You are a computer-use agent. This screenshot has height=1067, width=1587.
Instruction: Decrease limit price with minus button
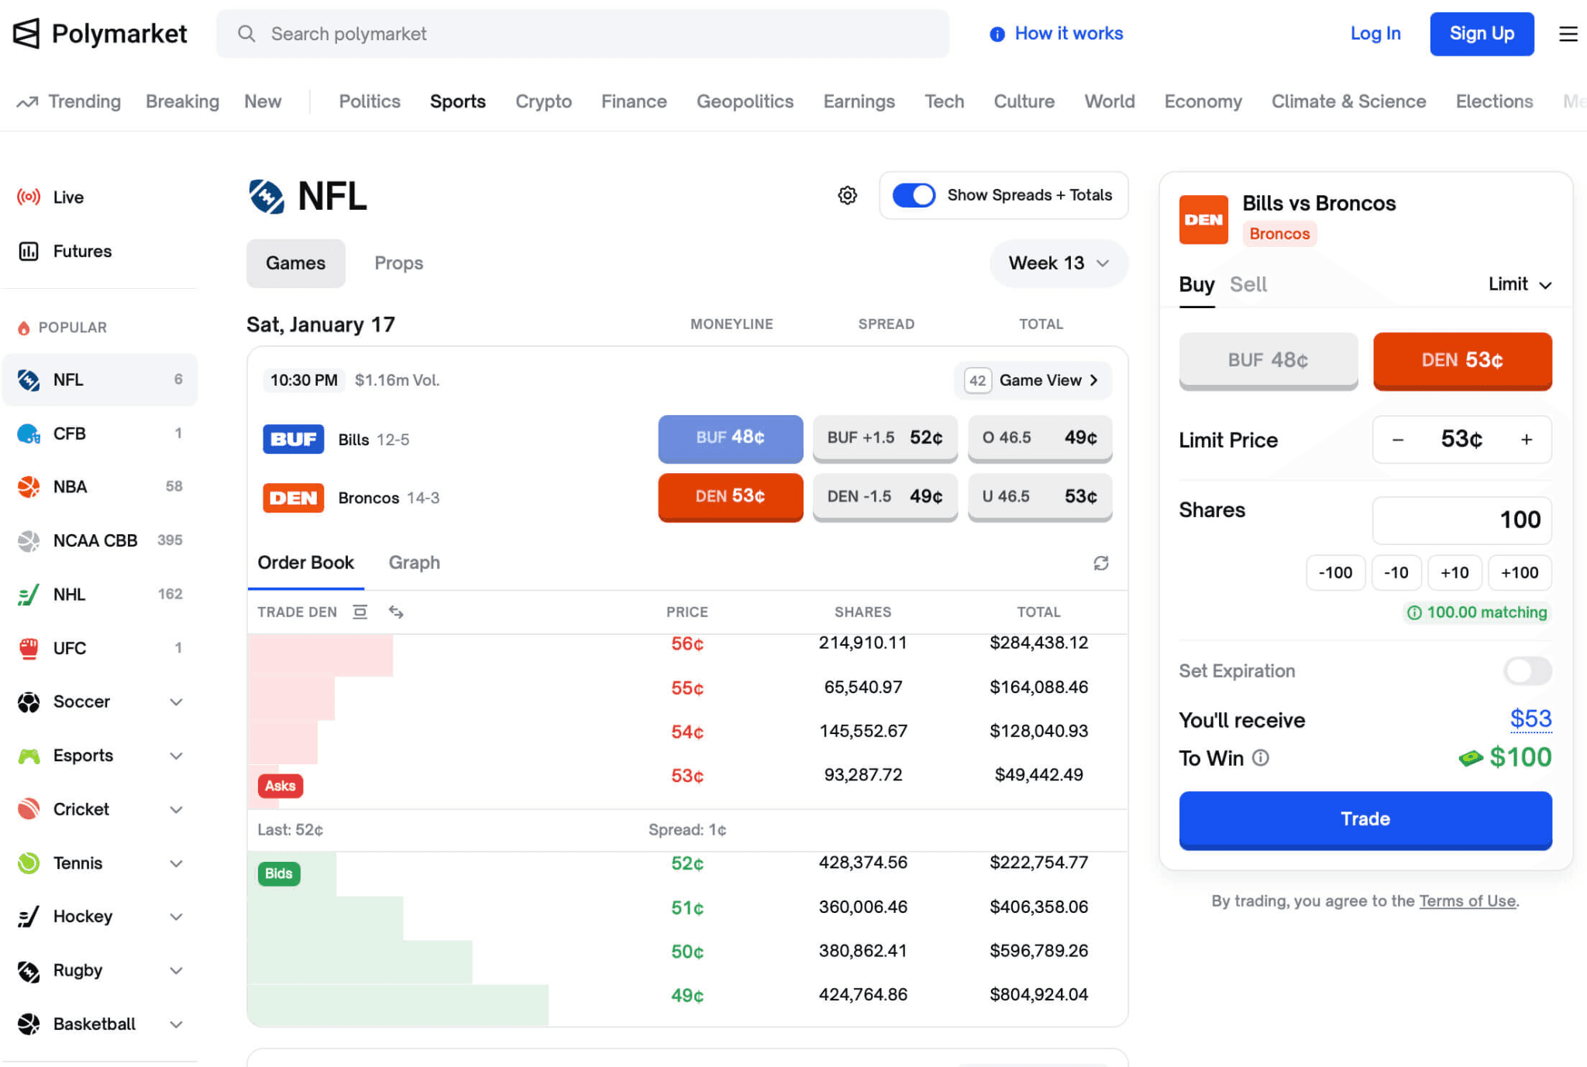(1398, 440)
